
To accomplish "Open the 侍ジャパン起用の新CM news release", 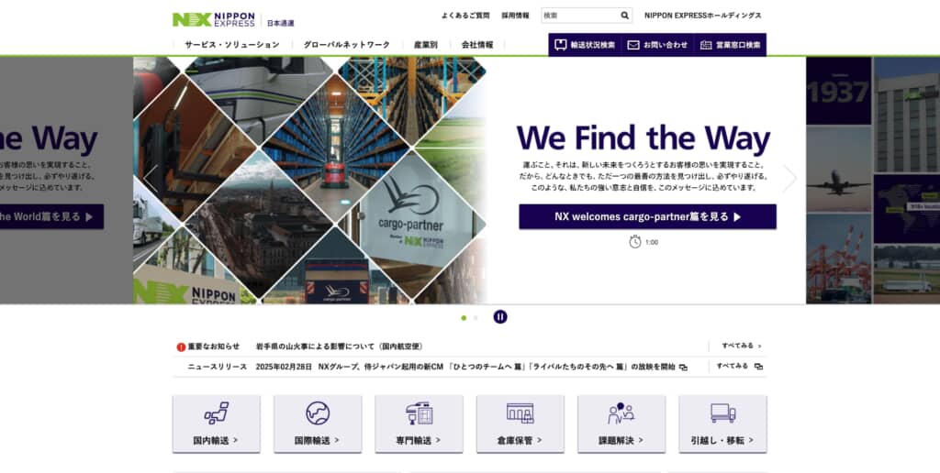I will (x=497, y=367).
